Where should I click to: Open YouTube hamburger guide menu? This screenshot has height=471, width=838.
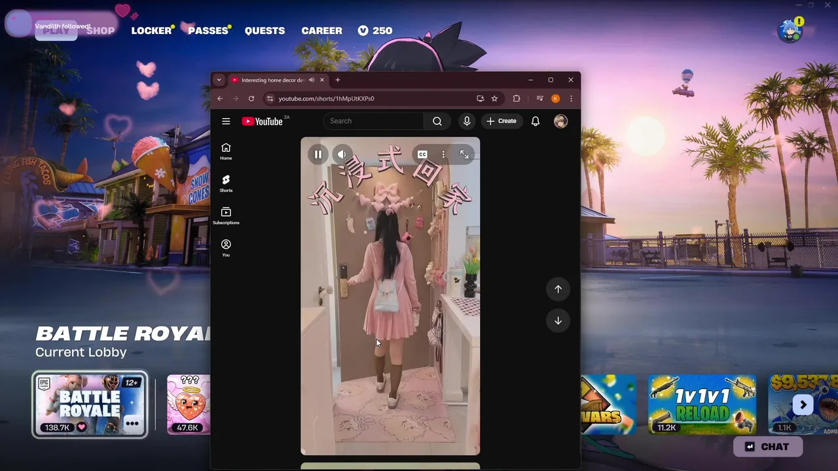226,121
